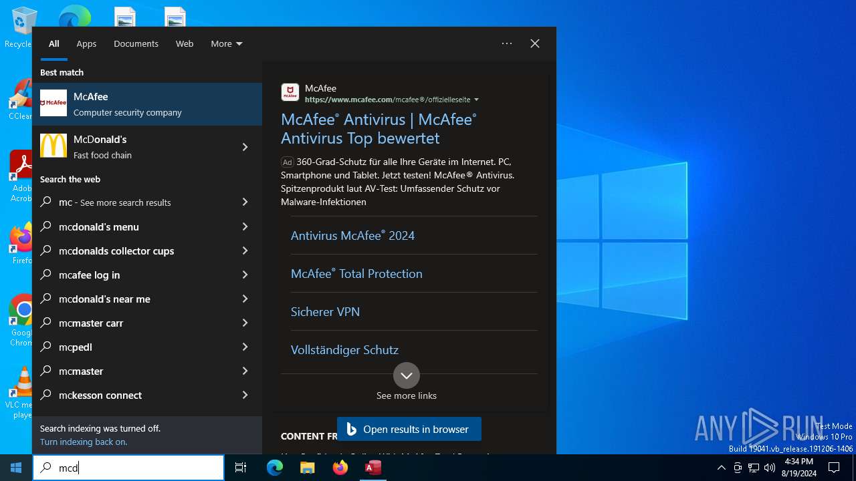Screen dimensions: 856x481
Task: Expand the mcdonald's near me arrow
Action: pyautogui.click(x=245, y=299)
